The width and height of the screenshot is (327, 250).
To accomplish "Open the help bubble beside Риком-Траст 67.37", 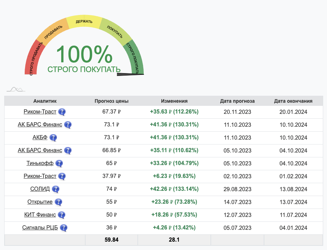I will [x=62, y=112].
